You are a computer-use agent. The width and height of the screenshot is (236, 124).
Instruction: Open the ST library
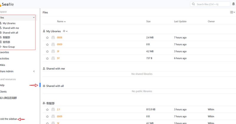tap(58, 58)
